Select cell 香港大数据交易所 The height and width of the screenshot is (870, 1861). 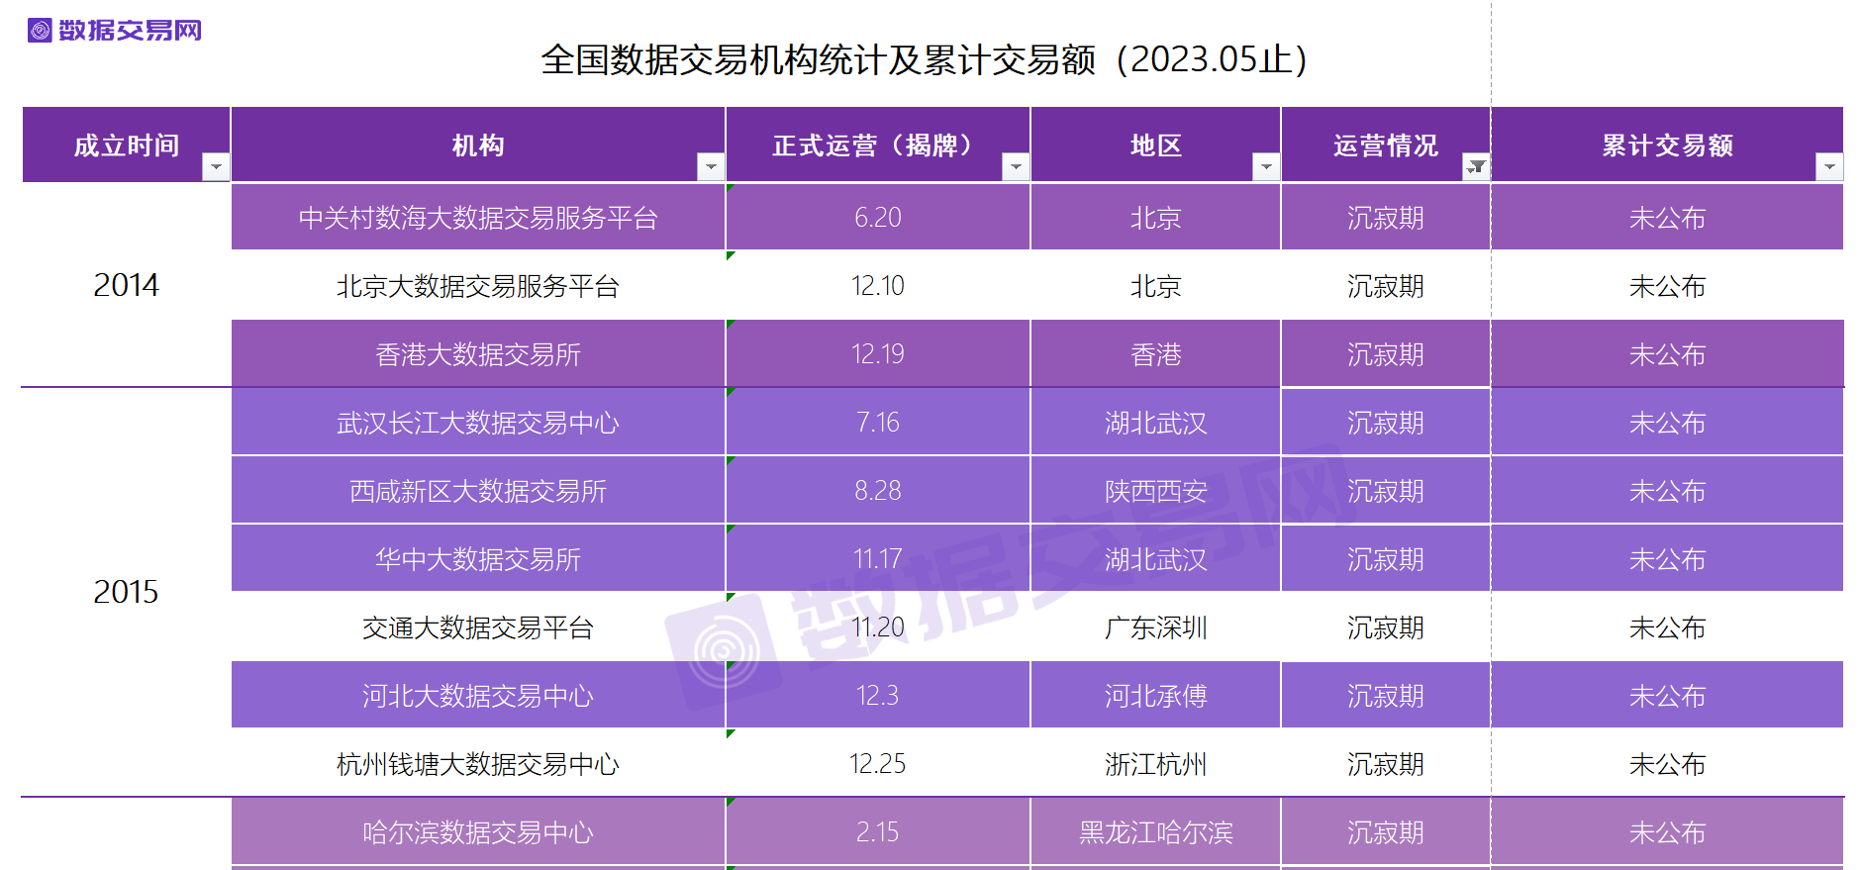[x=478, y=354]
